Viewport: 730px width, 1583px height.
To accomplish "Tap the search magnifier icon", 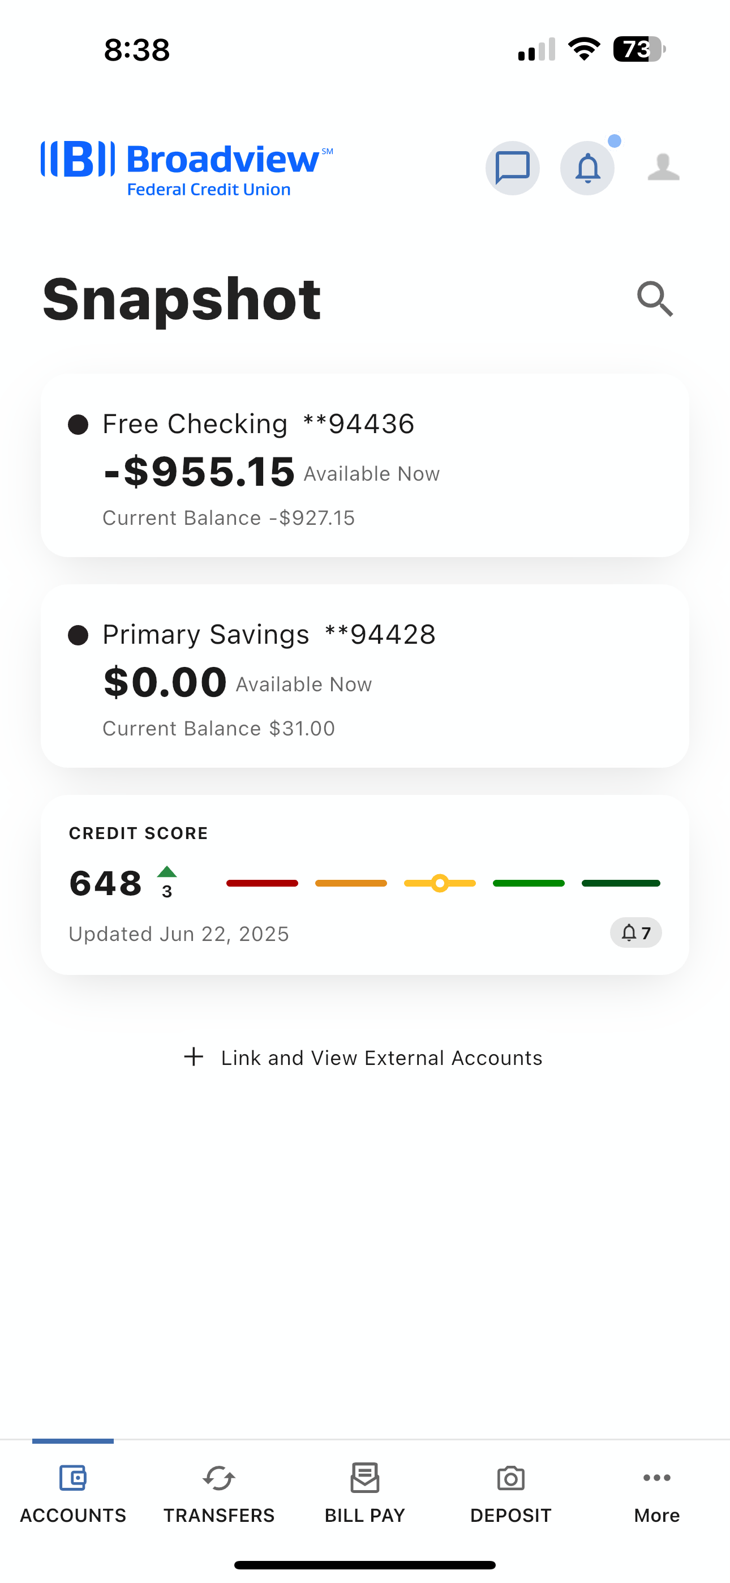I will [x=655, y=300].
